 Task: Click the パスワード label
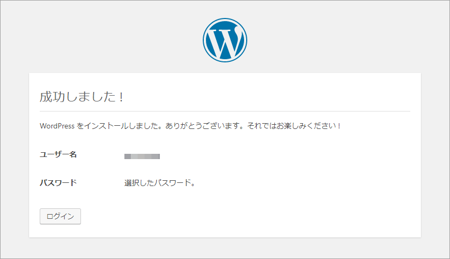(x=58, y=183)
